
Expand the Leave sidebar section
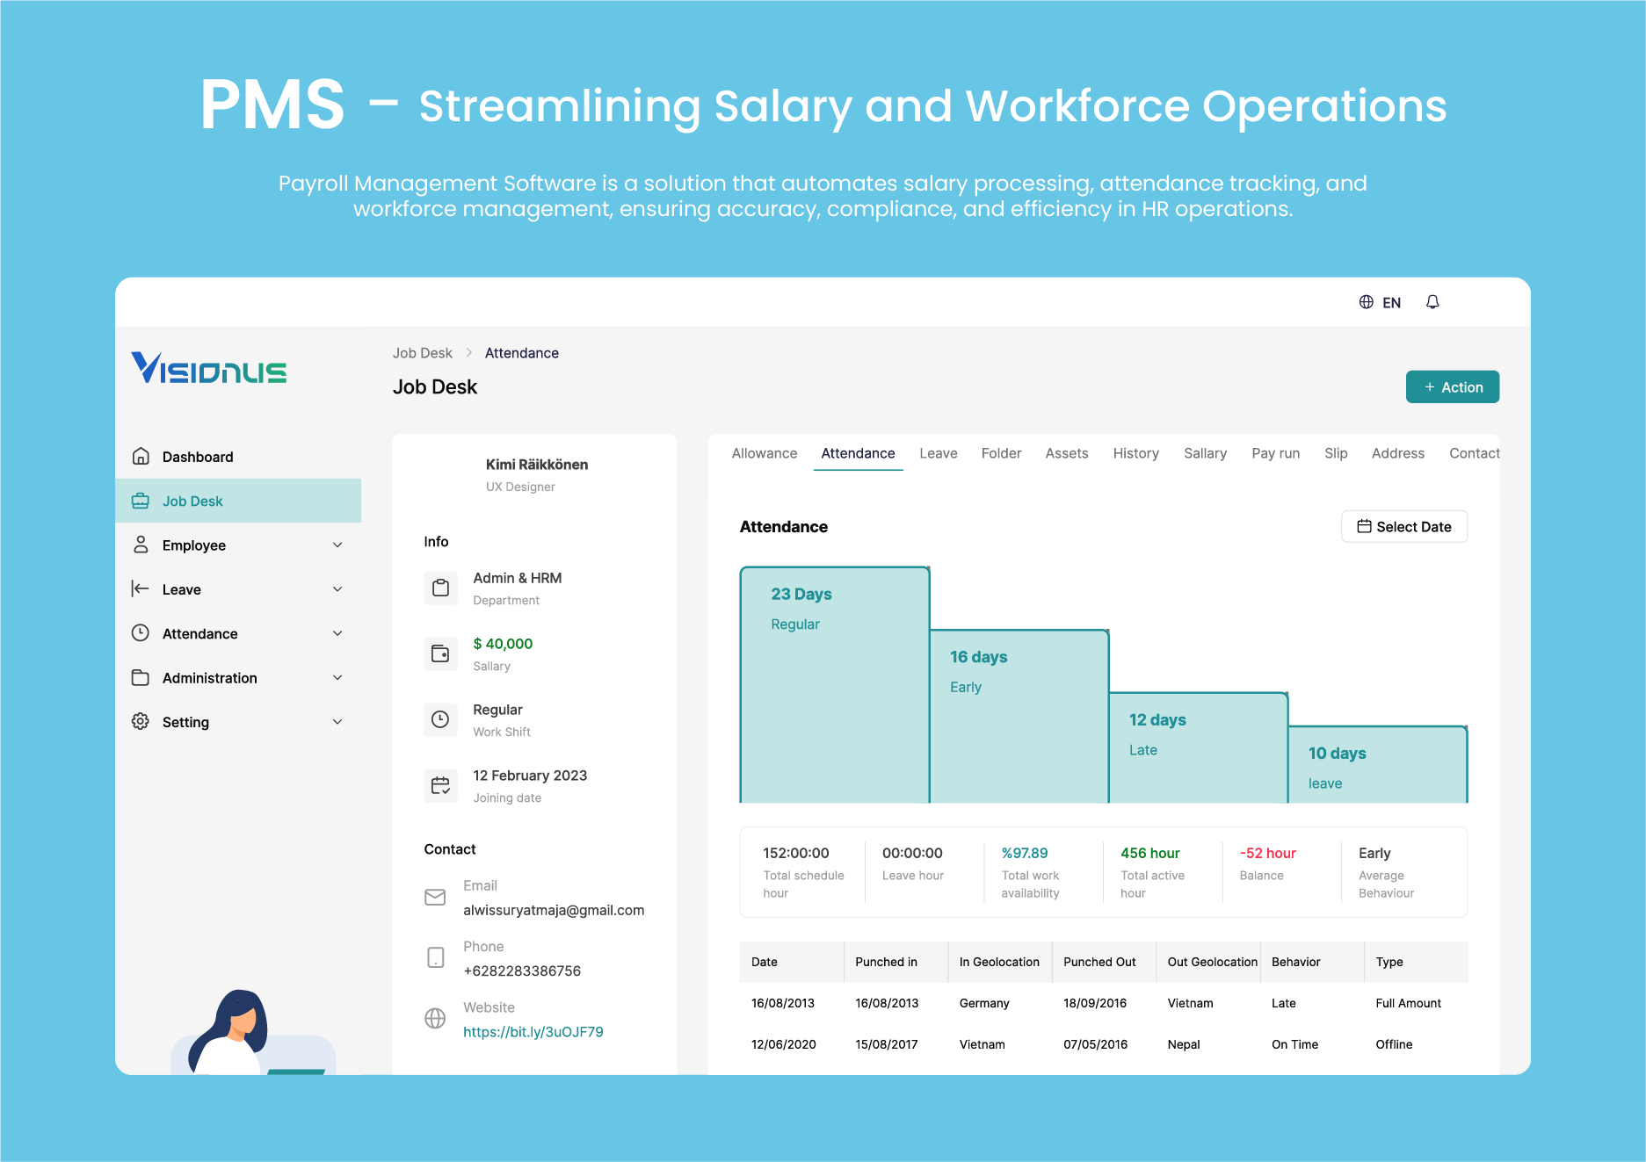click(x=337, y=588)
